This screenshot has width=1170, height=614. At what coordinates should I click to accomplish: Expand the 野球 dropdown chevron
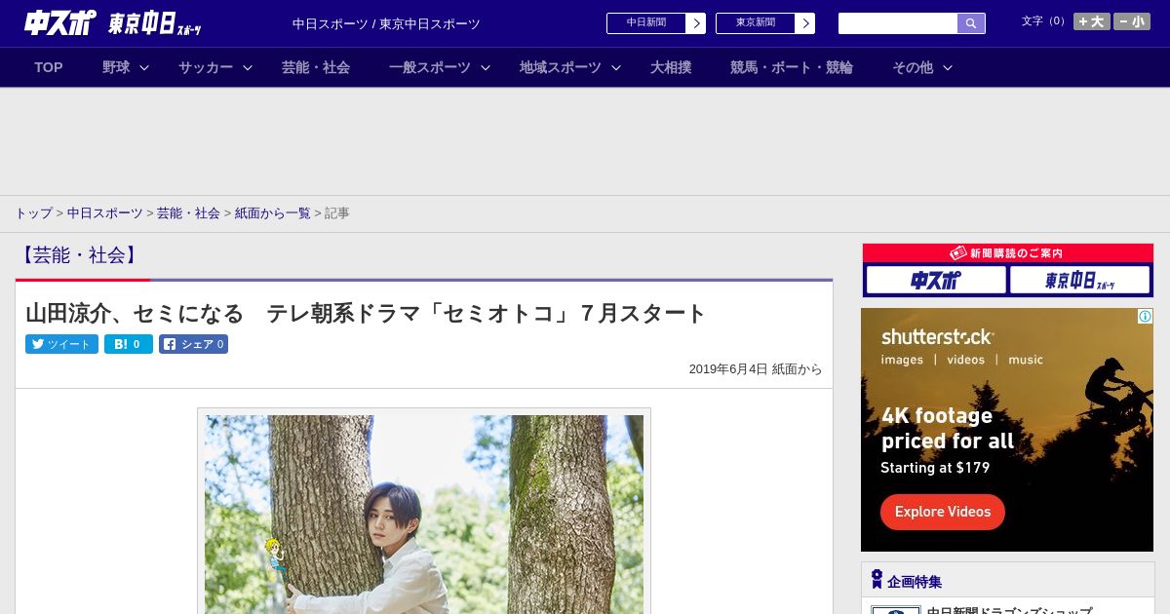(144, 67)
